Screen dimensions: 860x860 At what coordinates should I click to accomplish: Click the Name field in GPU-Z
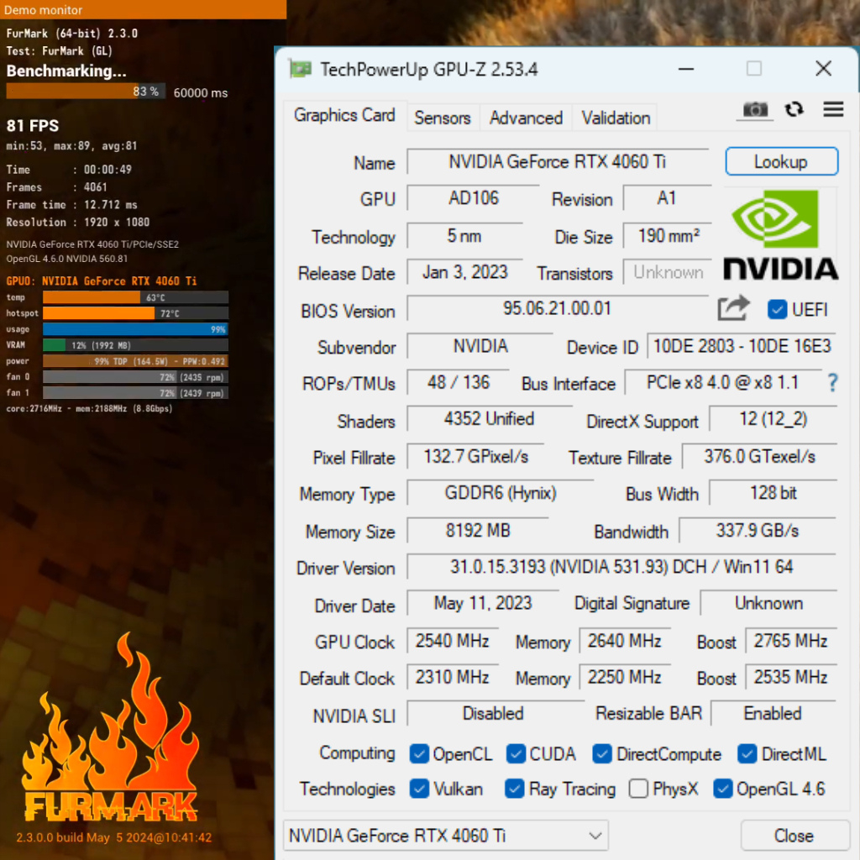tap(558, 162)
